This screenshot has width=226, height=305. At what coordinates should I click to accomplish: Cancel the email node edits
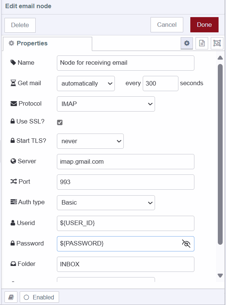tap(167, 25)
